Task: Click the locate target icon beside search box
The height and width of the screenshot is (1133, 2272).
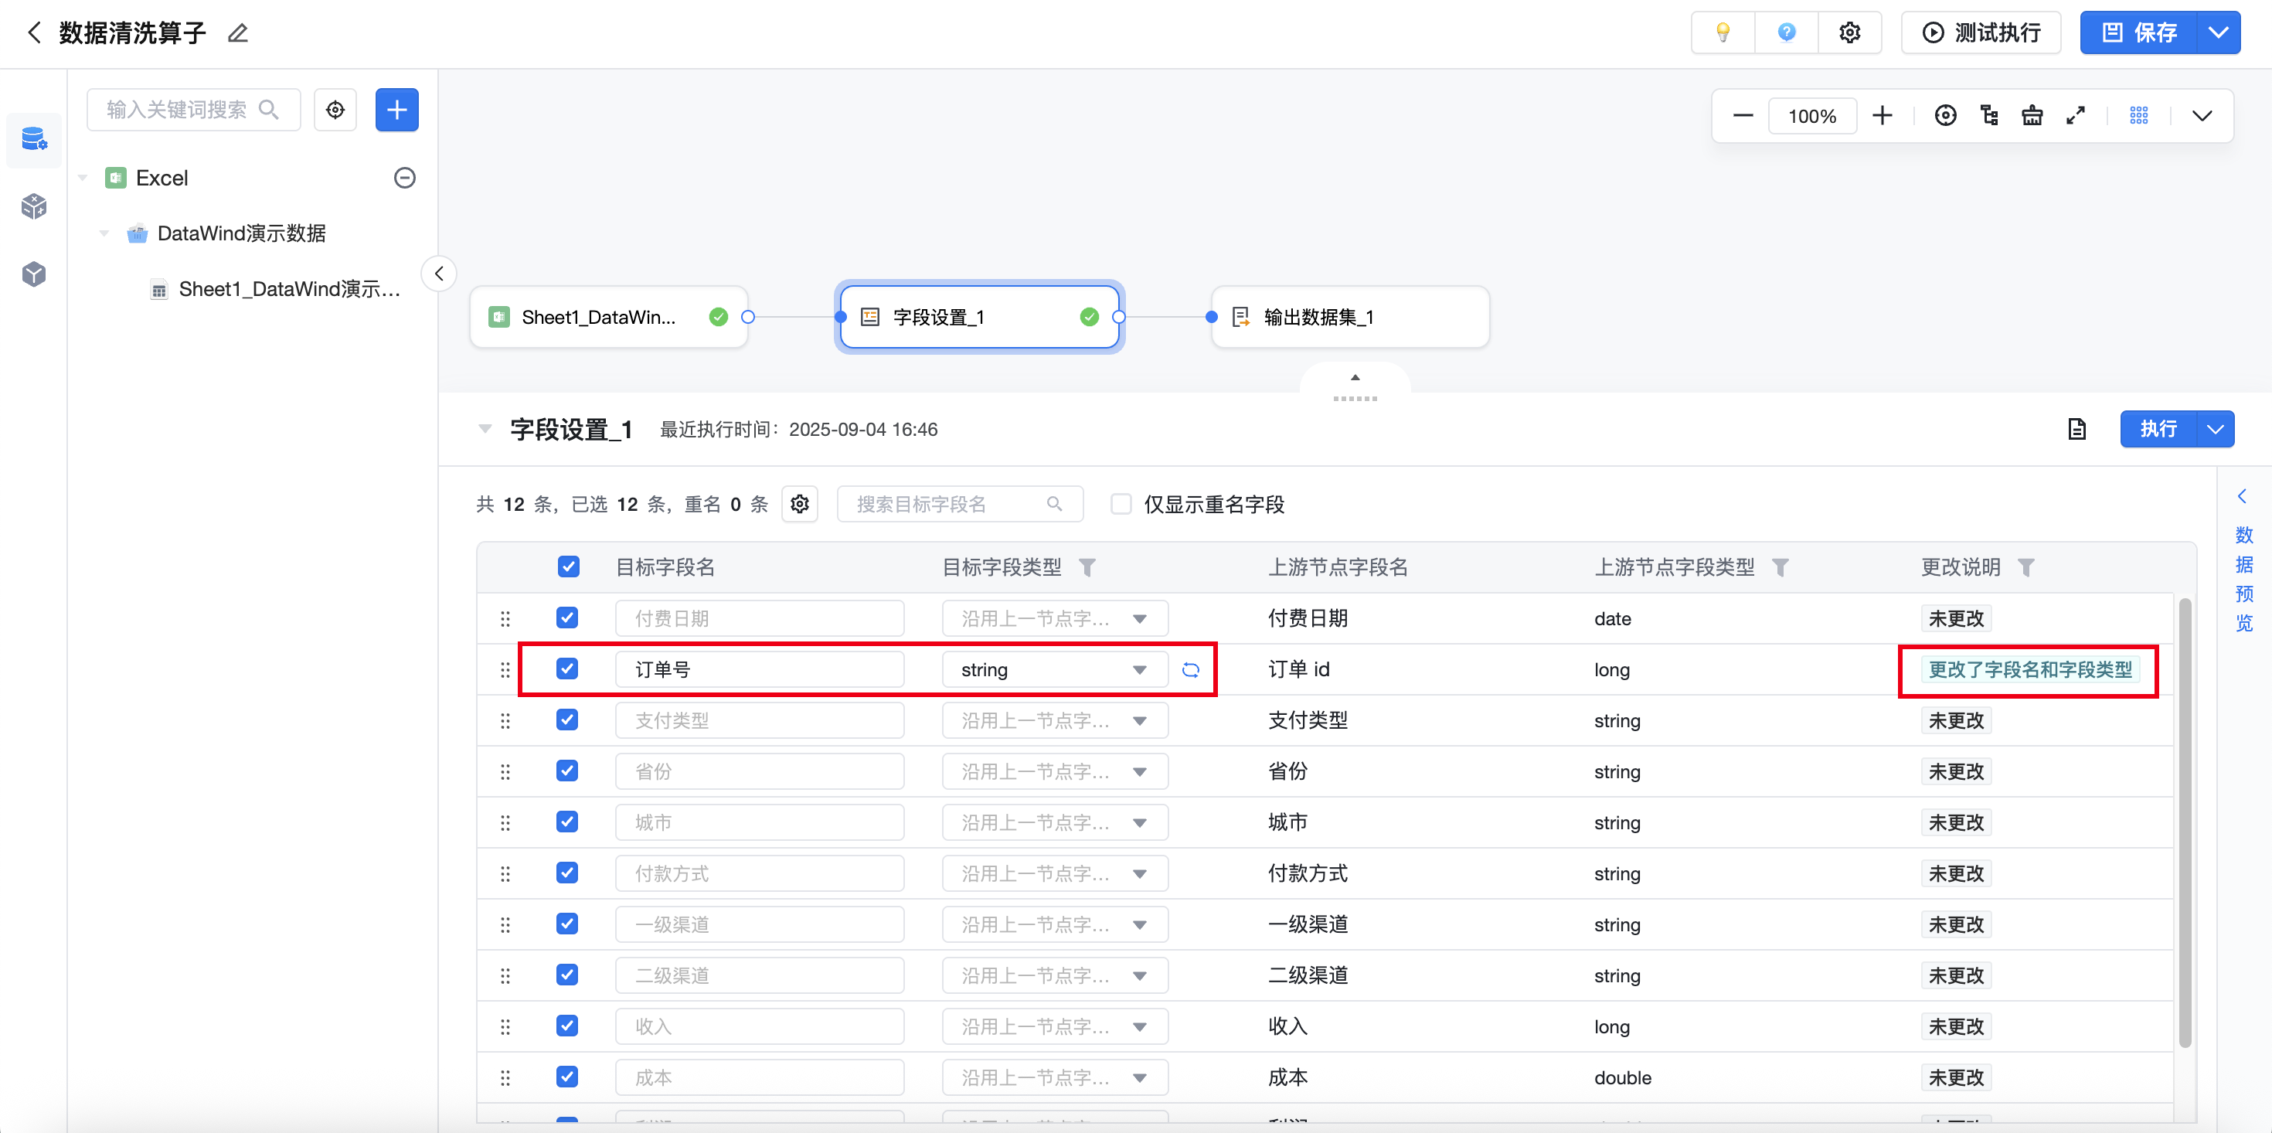Action: [x=335, y=110]
